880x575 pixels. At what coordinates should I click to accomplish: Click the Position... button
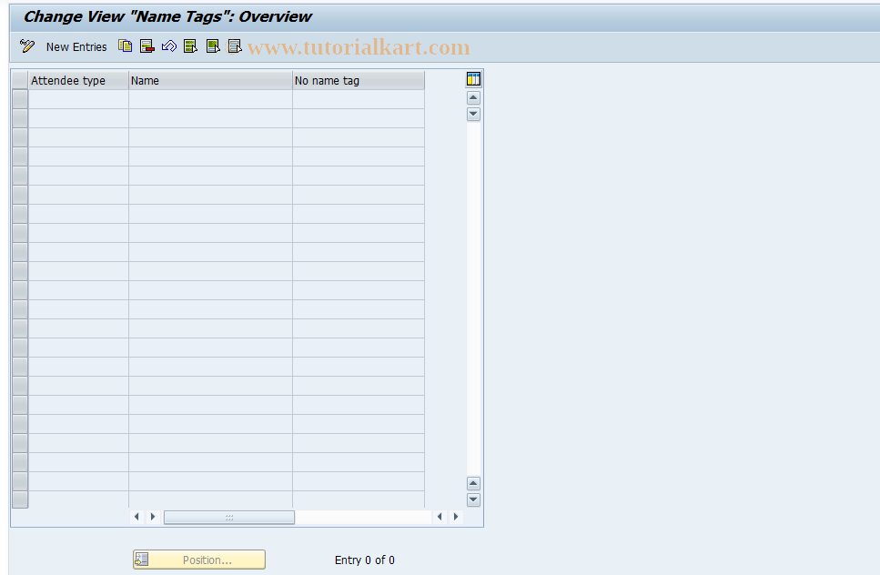tap(199, 560)
